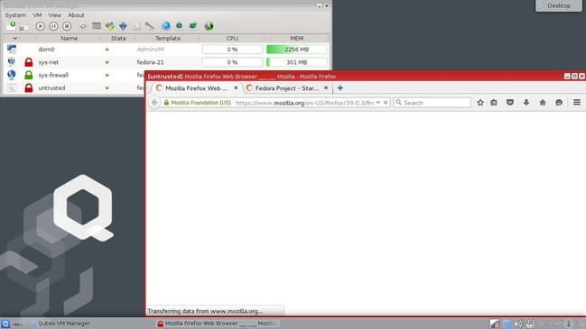The image size is (586, 329).
Task: Click dom0 memory bar showing 2256 MB
Action: point(297,50)
